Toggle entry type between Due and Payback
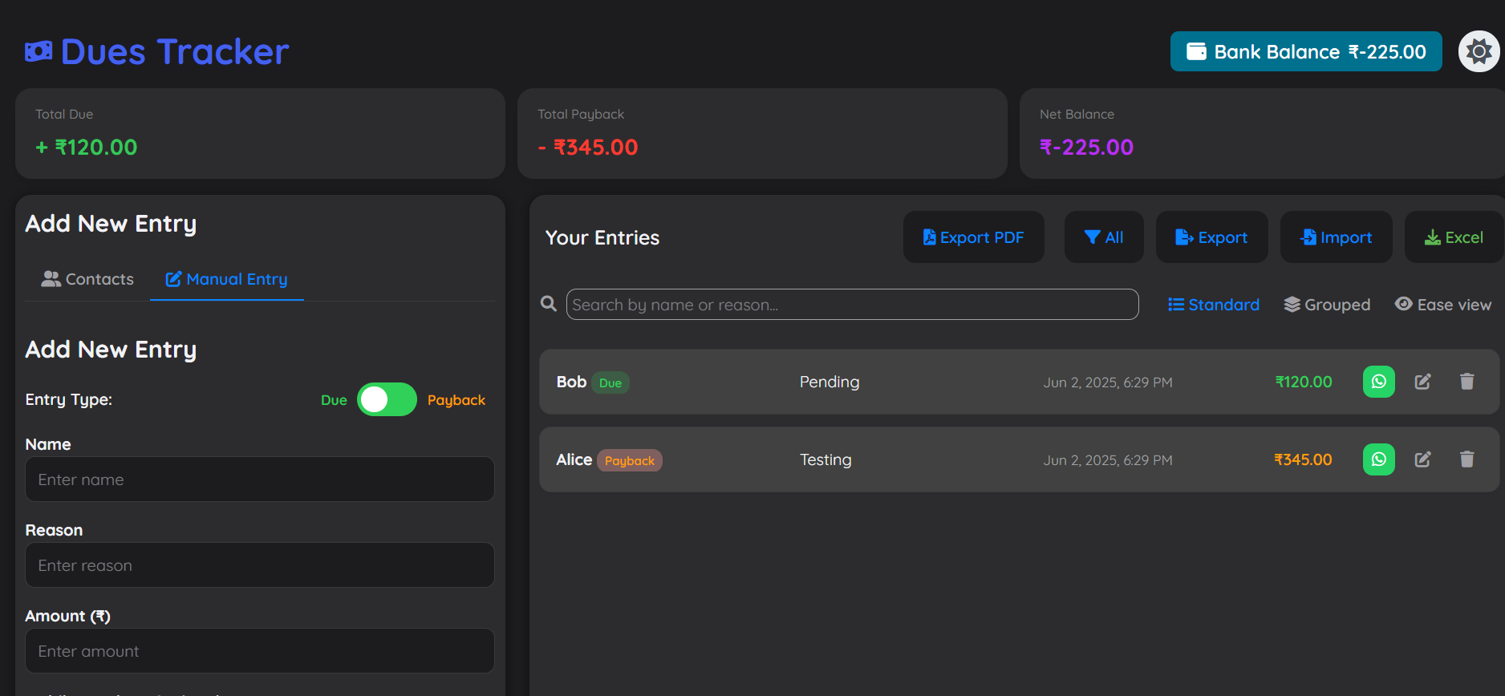This screenshot has width=1505, height=696. pos(387,399)
